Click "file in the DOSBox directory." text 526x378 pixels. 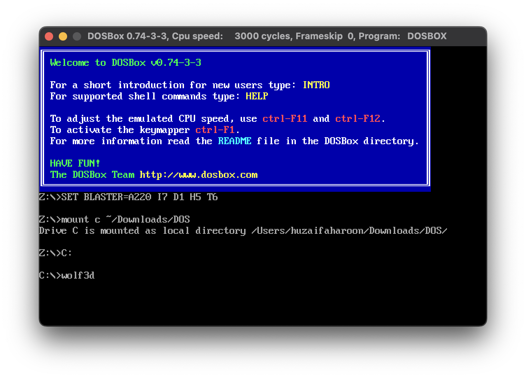click(338, 141)
